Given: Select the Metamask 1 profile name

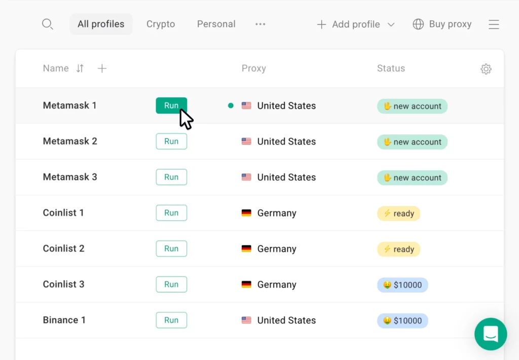Looking at the screenshot, I should 70,105.
